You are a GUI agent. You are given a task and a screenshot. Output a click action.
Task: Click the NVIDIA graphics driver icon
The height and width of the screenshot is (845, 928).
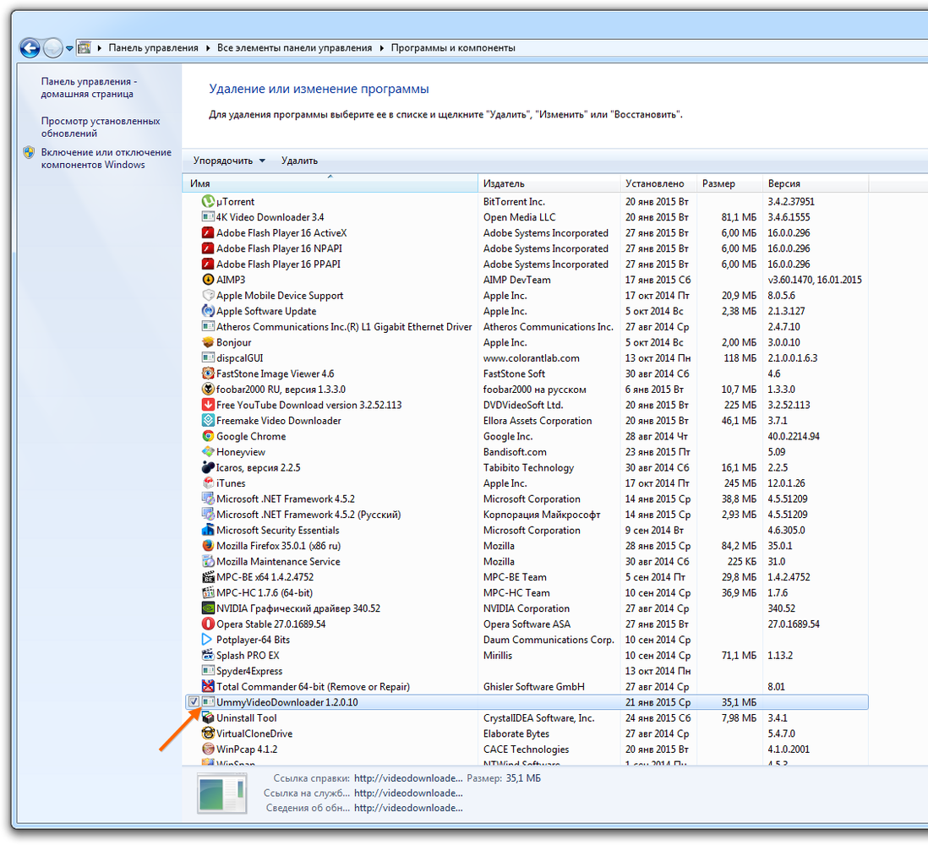(208, 609)
